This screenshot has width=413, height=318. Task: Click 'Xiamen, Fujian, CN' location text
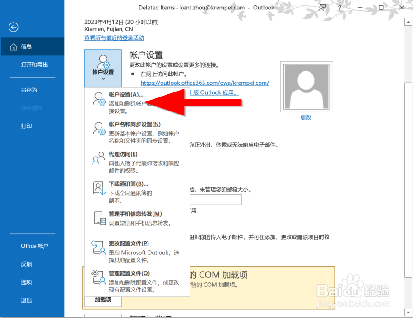pos(108,29)
